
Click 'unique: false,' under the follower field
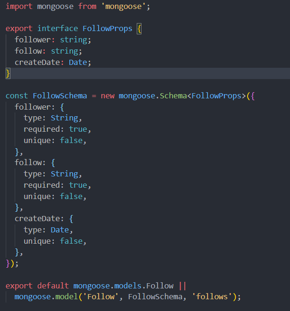point(55,141)
